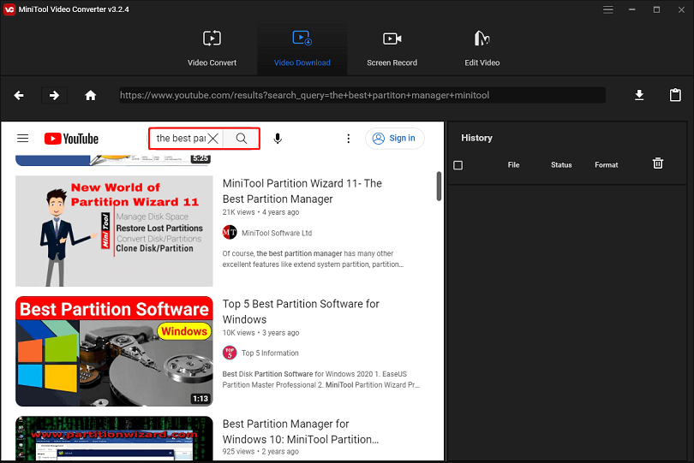Click the YouTube search magnifier button
This screenshot has height=463, width=694.
(242, 139)
